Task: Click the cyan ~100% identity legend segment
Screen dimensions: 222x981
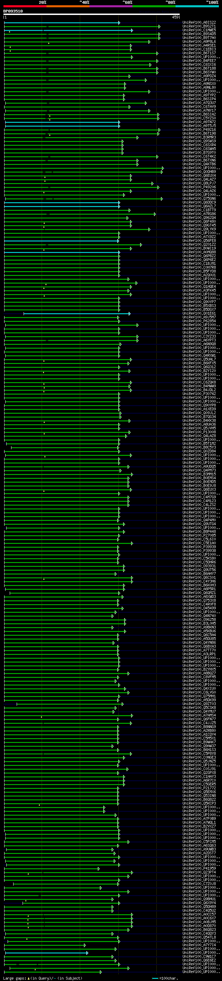Action: (197, 6)
